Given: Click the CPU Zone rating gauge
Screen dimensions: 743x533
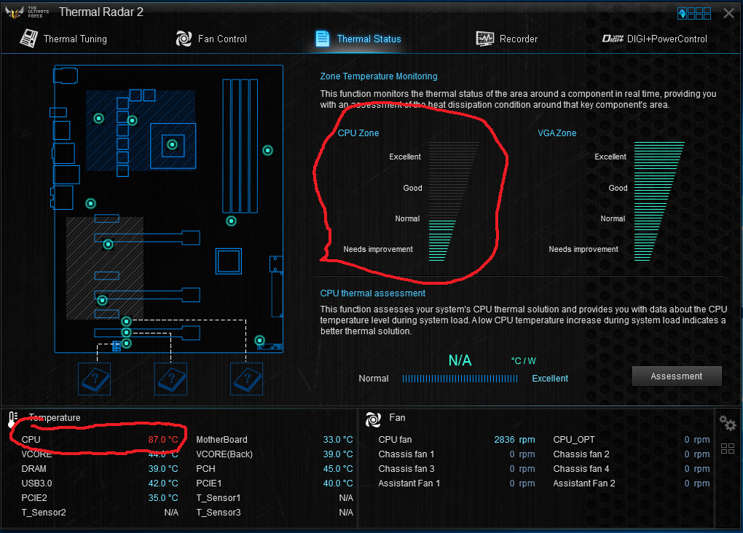Looking at the screenshot, I should [x=454, y=202].
